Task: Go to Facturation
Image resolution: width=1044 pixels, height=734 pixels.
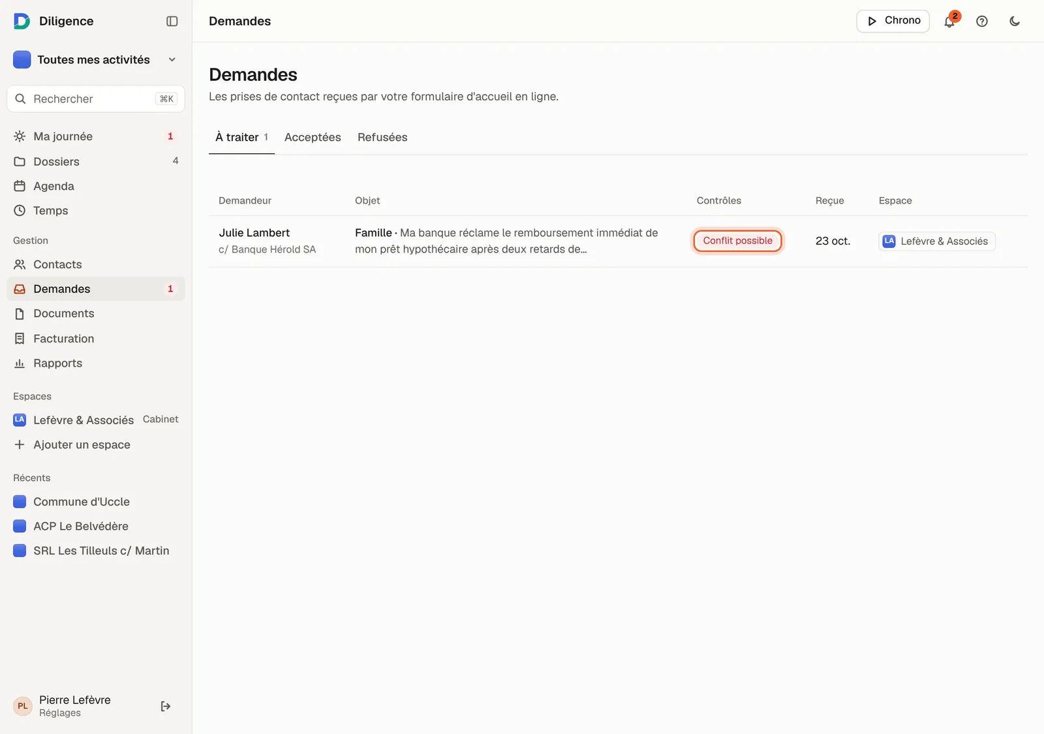Action: pyautogui.click(x=96, y=339)
